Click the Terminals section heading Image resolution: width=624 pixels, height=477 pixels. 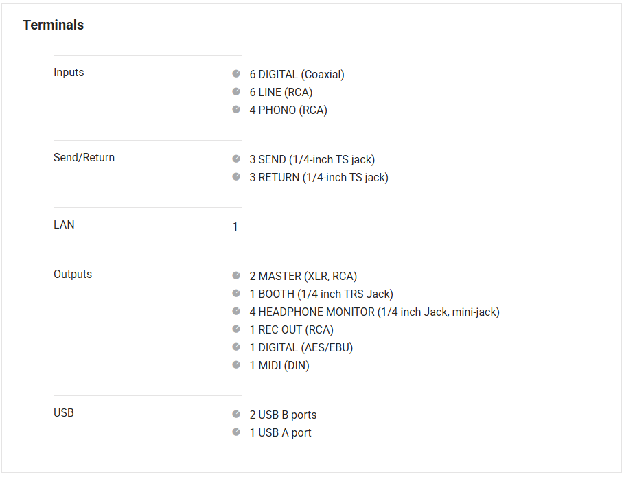point(53,25)
